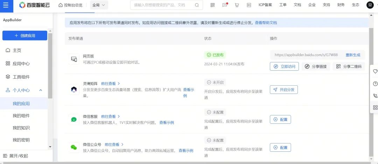
Task: Click the 分享链接 button
Action: [x=316, y=66]
